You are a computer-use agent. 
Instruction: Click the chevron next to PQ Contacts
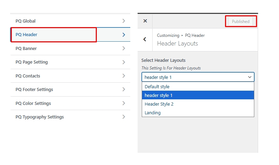click(x=124, y=76)
